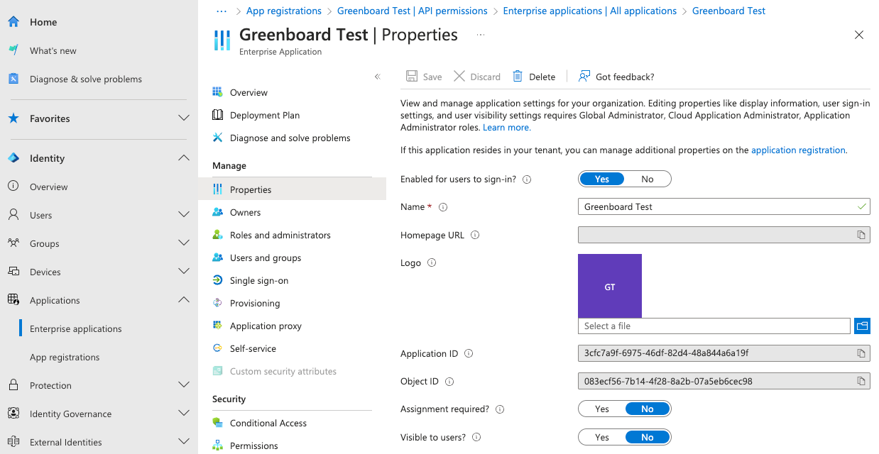Set Enabled for users to sign-in to No
This screenshot has height=454, width=879.
click(648, 179)
